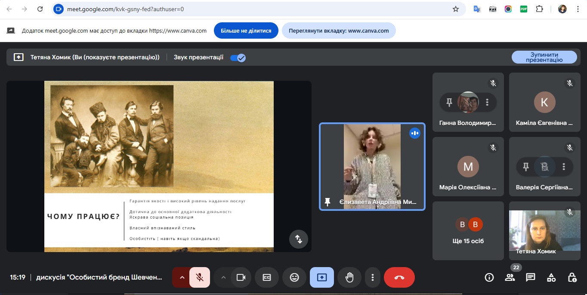
Task: Unmute the microphone button
Action: 200,277
